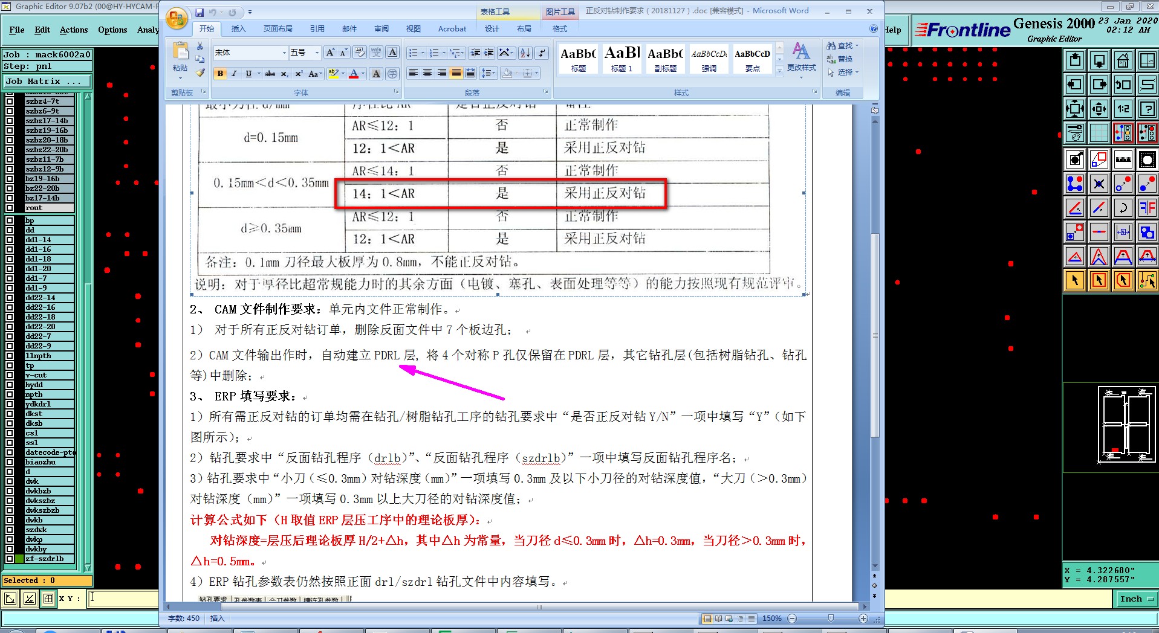
Task: Expand the styles gallery More arrow
Action: tap(779, 71)
